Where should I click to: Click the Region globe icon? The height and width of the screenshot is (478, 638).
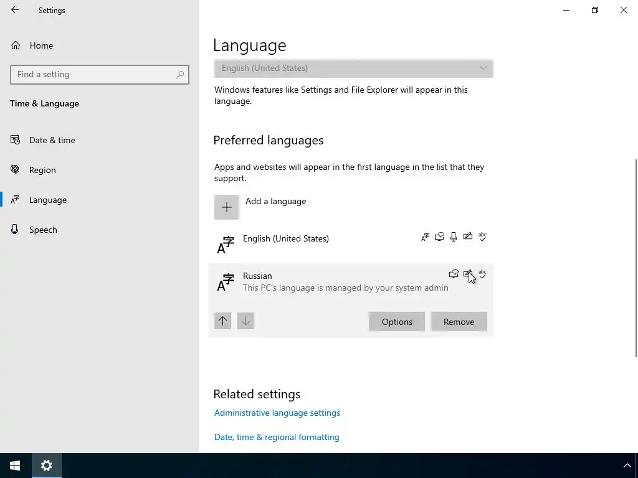[15, 169]
